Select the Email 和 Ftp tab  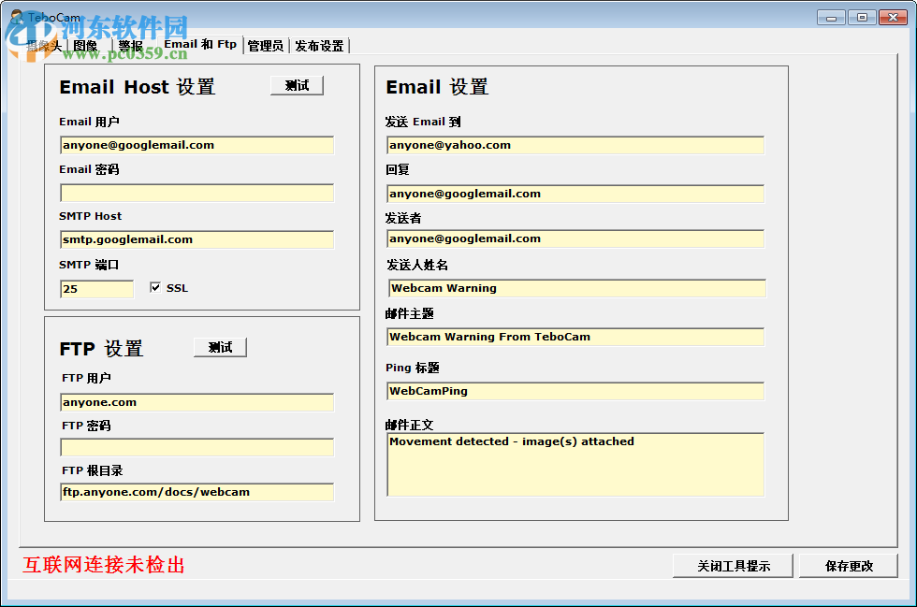point(200,45)
